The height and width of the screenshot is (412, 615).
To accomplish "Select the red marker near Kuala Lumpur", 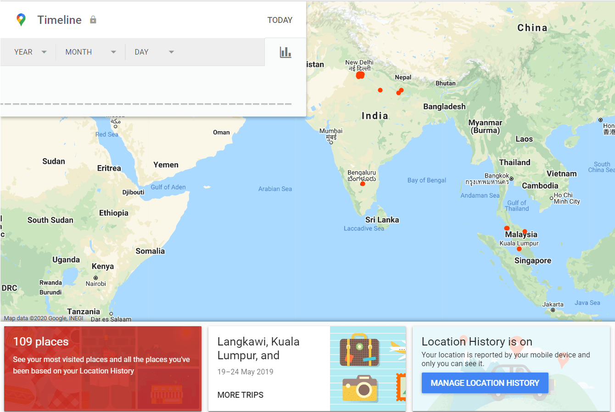I will pos(519,249).
